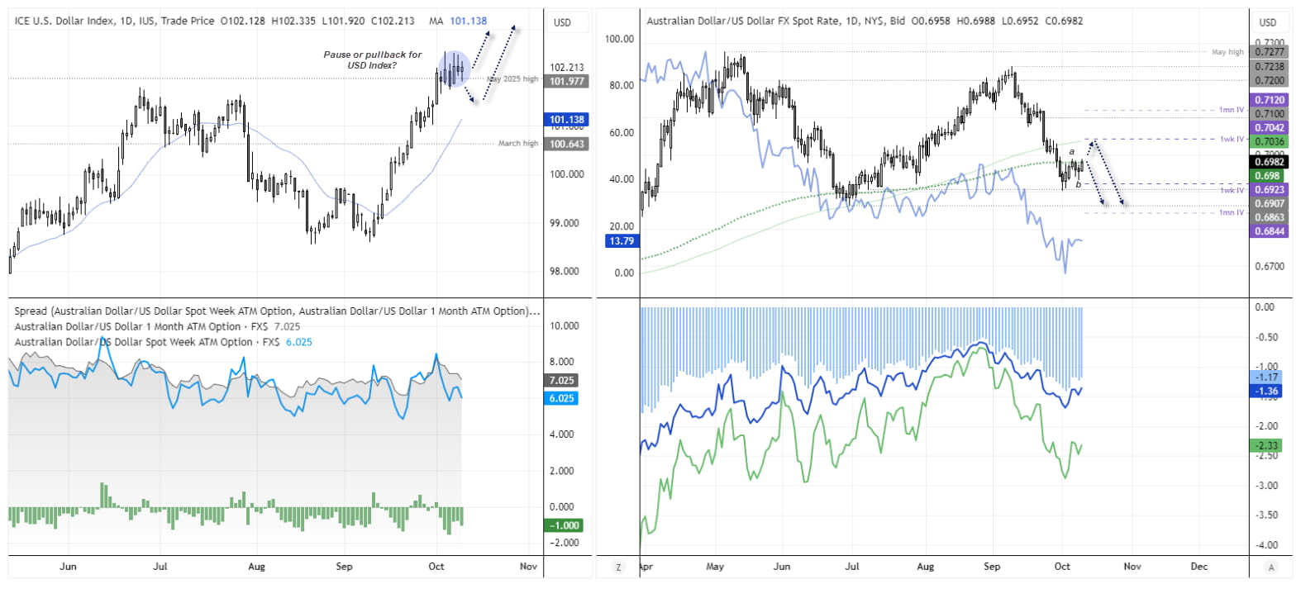Select the dark blue -1.36 value label
The width and height of the screenshot is (1301, 603).
[1267, 392]
